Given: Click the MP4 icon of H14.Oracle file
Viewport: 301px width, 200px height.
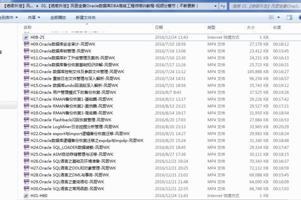Looking at the screenshot, I should click(26, 79).
